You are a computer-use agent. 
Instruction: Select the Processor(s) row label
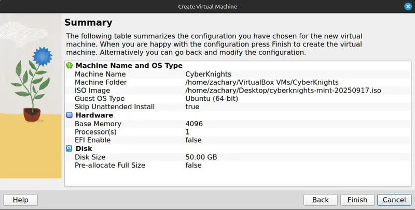[95, 132]
